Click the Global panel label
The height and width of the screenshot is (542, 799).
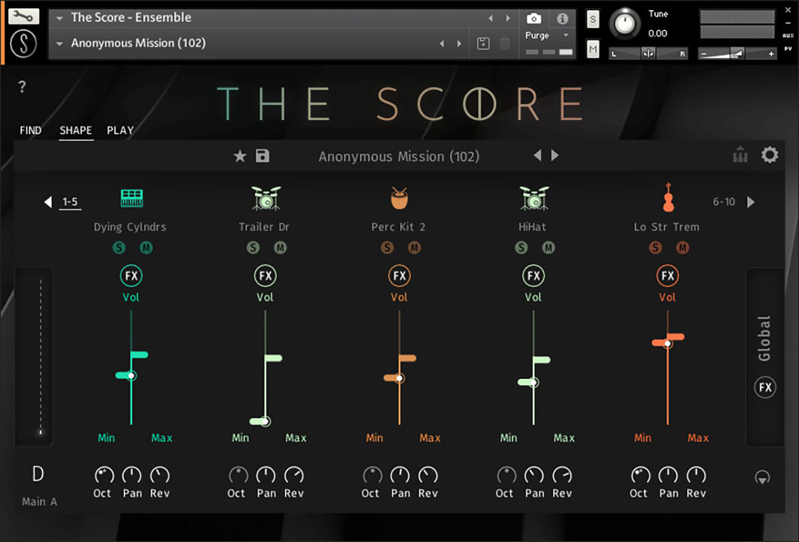764,338
